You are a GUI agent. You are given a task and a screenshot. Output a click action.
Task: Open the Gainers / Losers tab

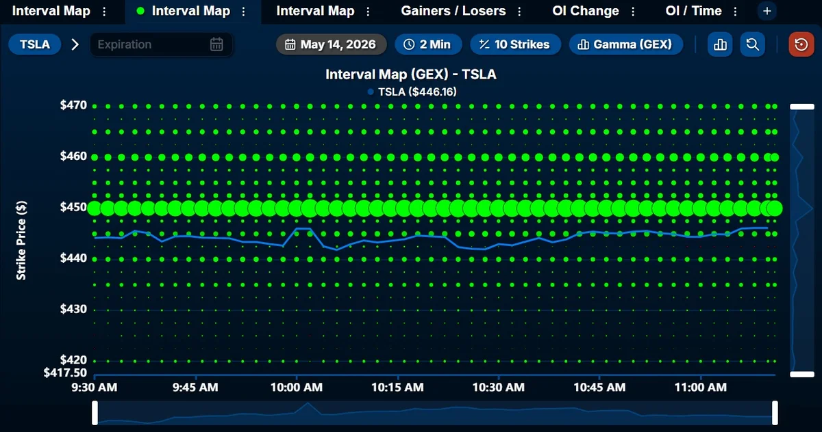pos(453,11)
